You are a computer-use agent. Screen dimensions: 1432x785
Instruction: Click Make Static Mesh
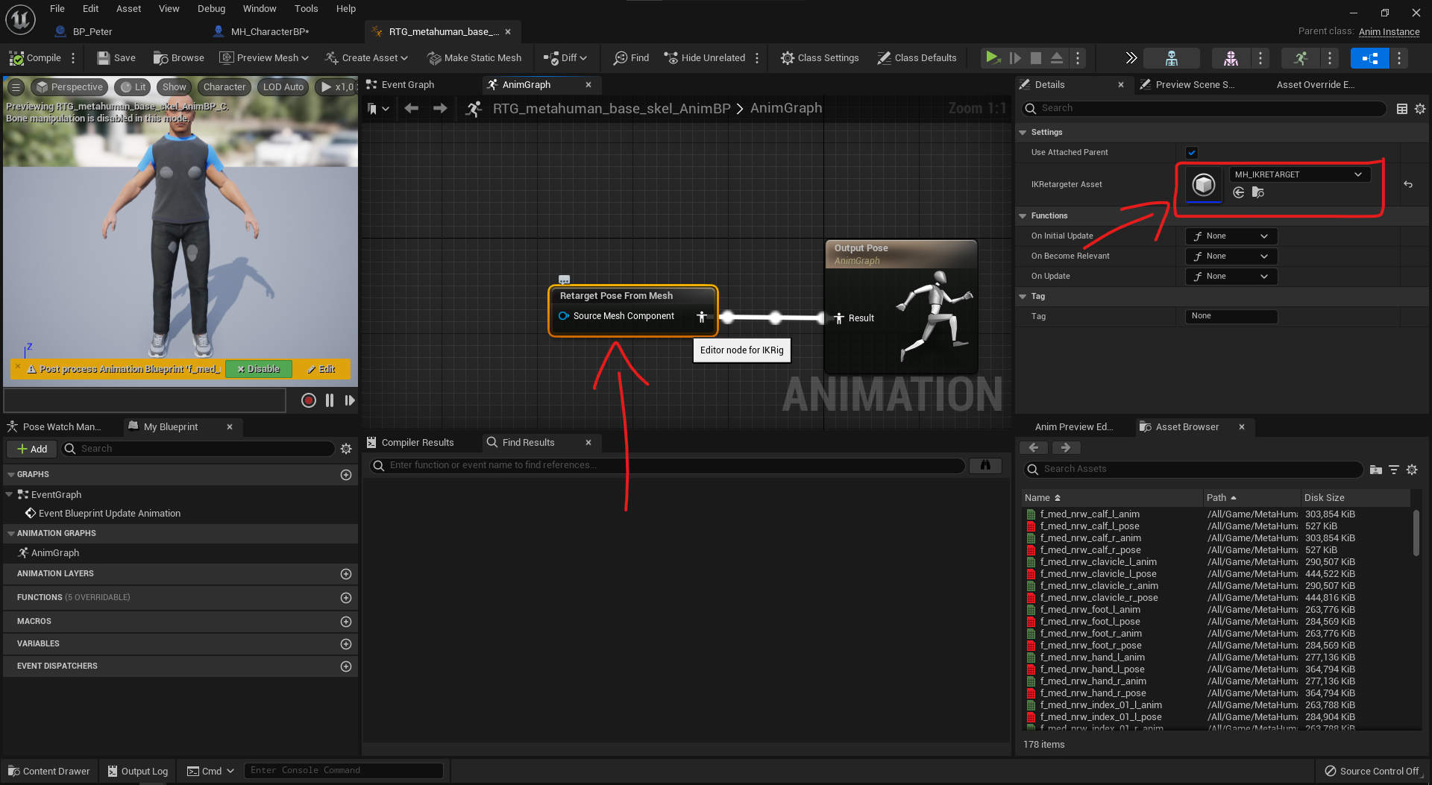[474, 57]
